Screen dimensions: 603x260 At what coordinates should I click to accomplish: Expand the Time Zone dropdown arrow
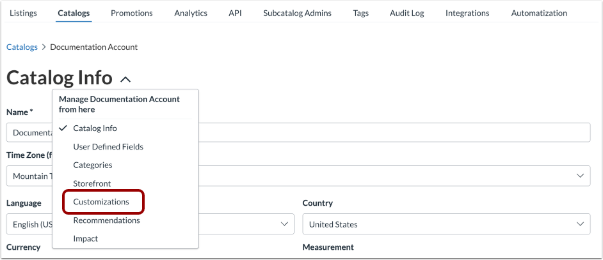pyautogui.click(x=580, y=176)
